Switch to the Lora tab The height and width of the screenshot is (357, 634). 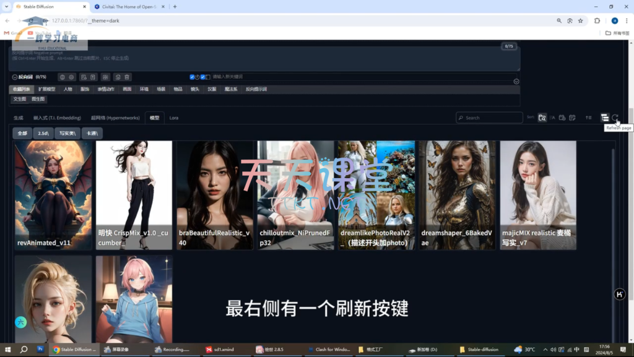tap(174, 118)
